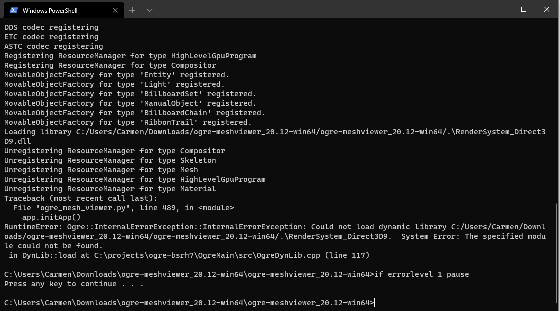
Task: Click the blinking cursor at the prompt
Action: click(375, 303)
